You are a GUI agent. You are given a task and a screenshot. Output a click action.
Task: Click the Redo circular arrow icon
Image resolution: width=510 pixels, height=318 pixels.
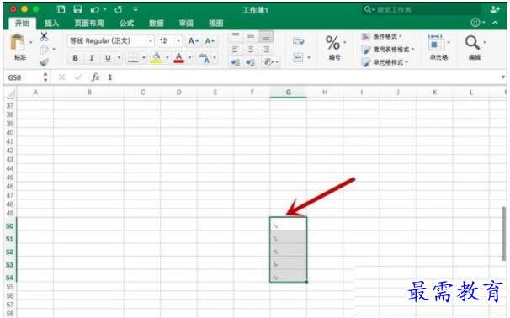[119, 10]
